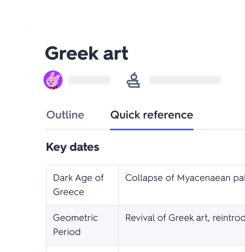This screenshot has width=245, height=252.
Task: Click the placeholder bar beside books icon
Action: click(185, 80)
